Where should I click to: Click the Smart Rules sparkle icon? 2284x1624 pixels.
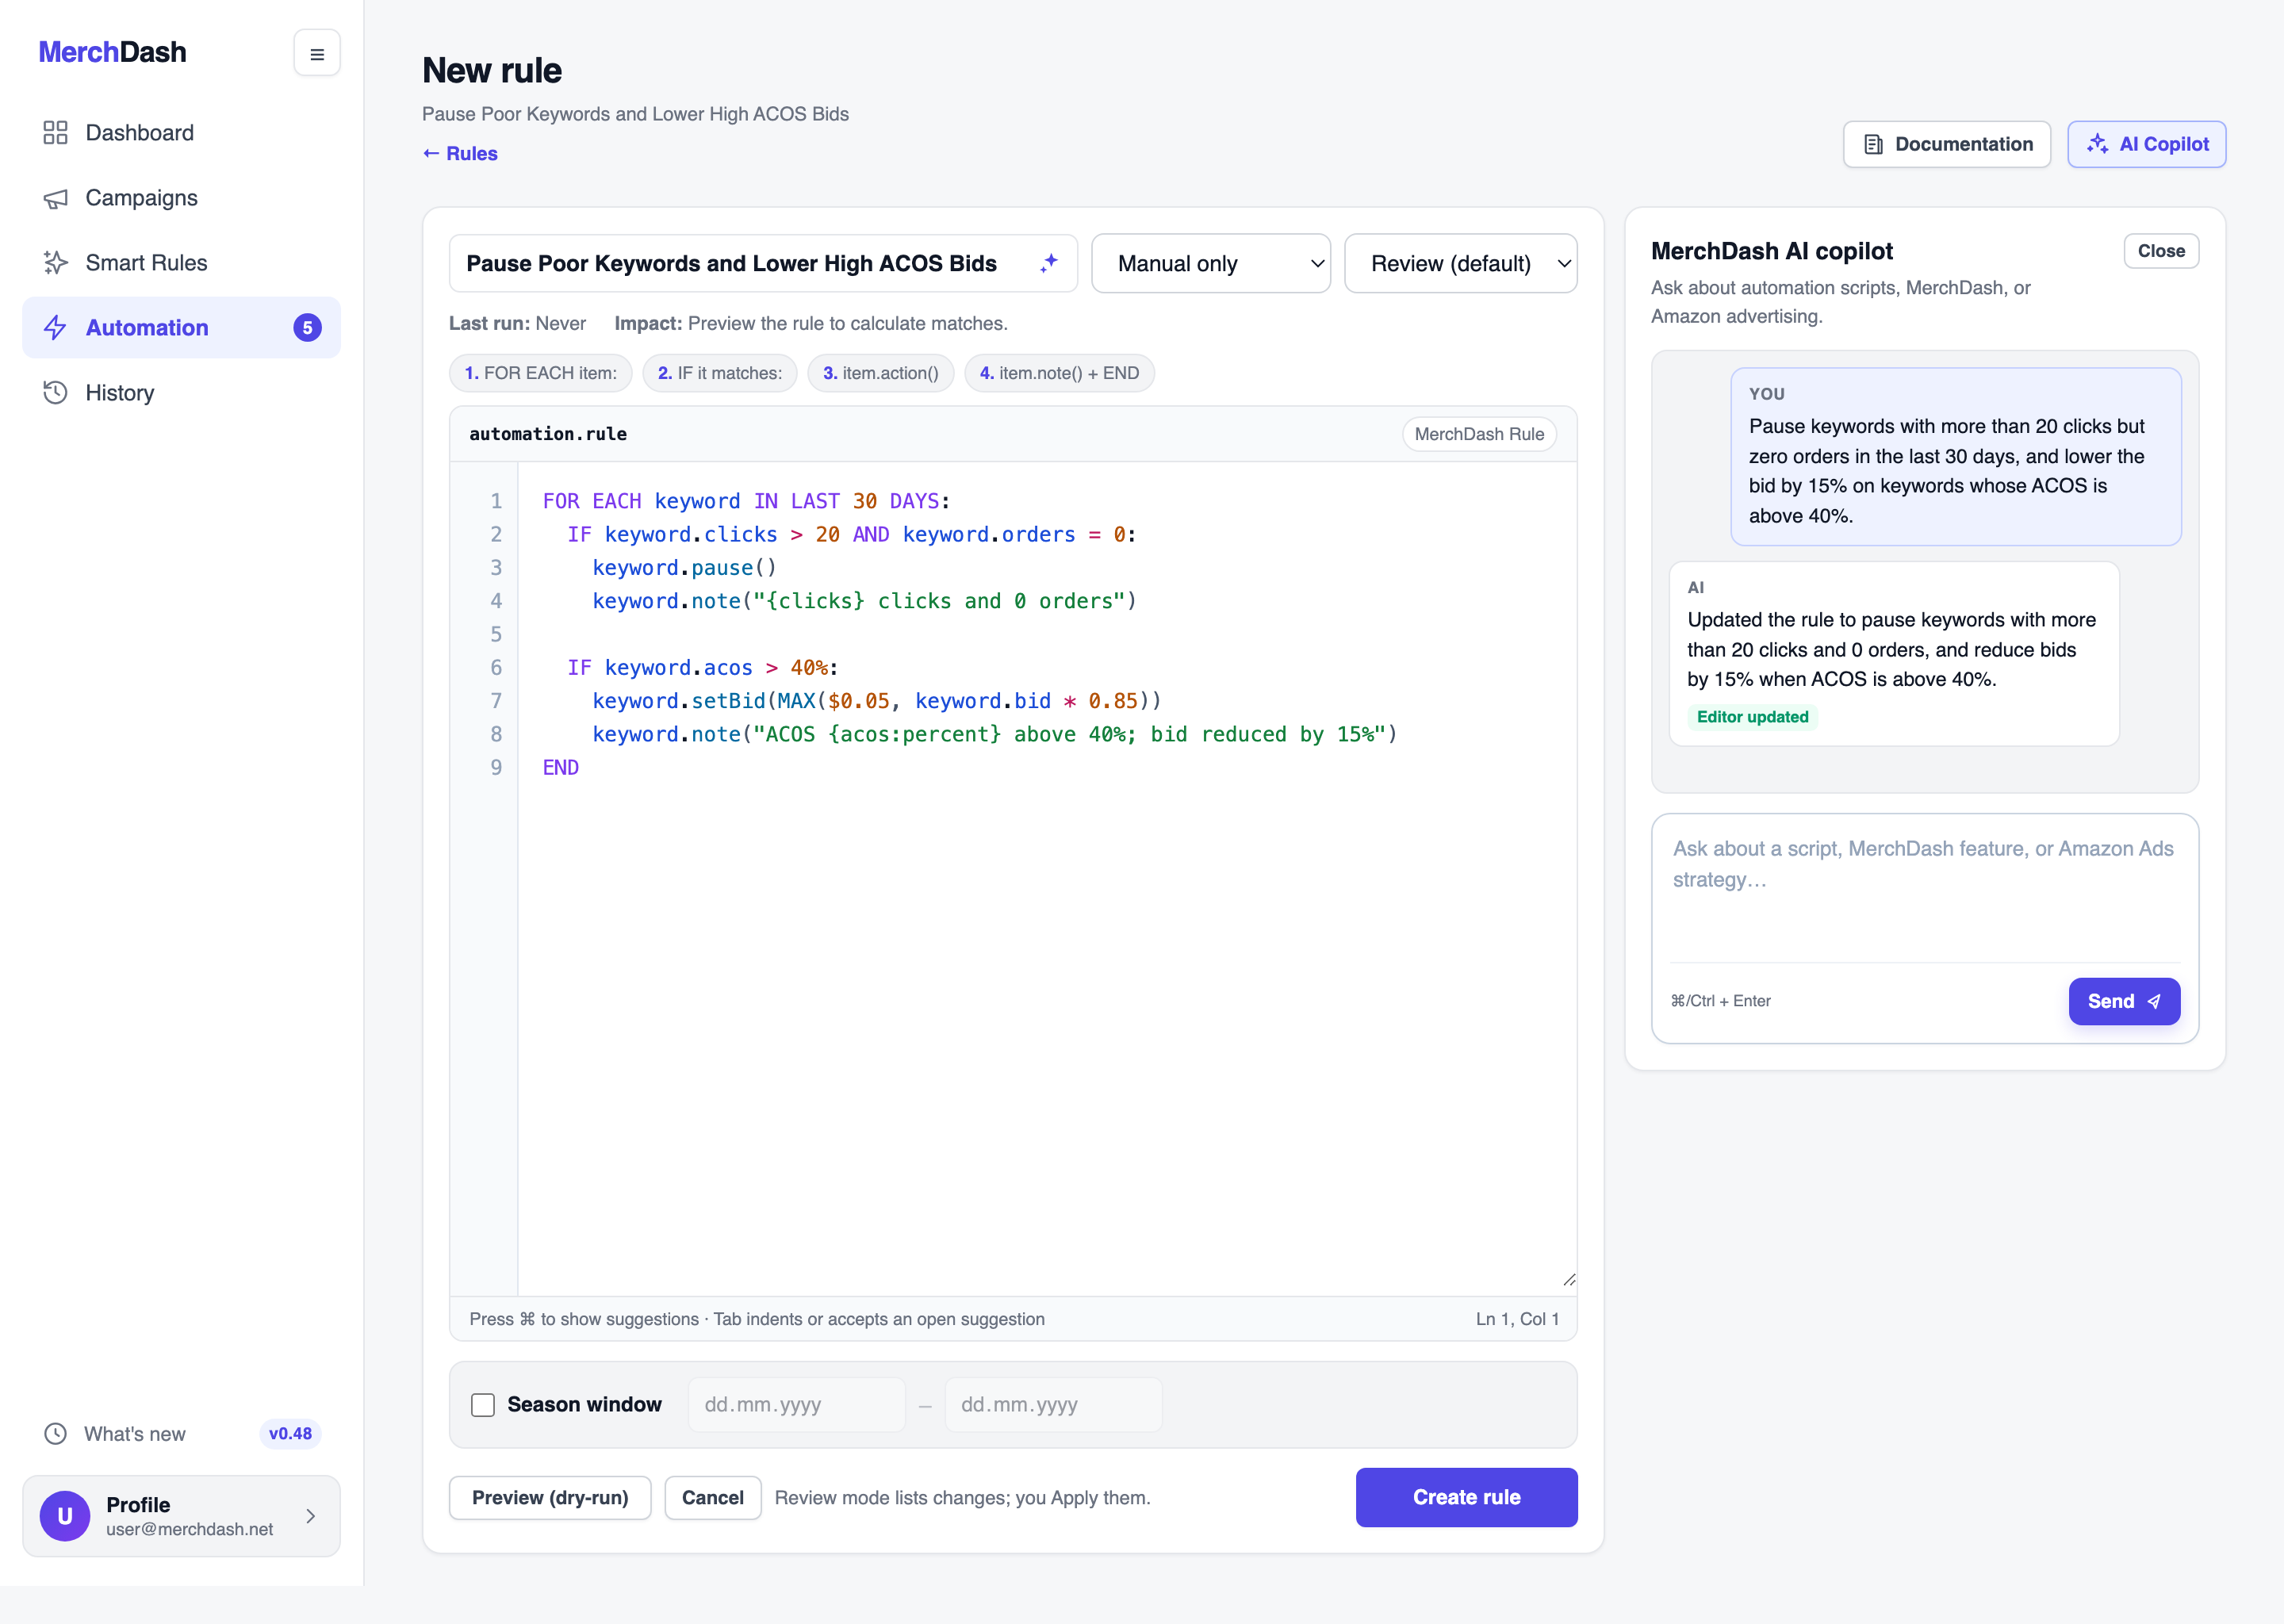(55, 263)
